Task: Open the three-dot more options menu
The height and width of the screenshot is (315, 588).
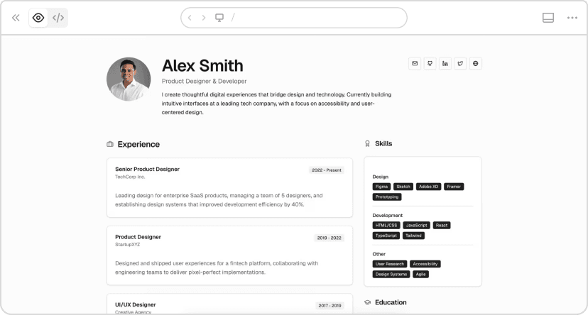Action: [x=572, y=18]
